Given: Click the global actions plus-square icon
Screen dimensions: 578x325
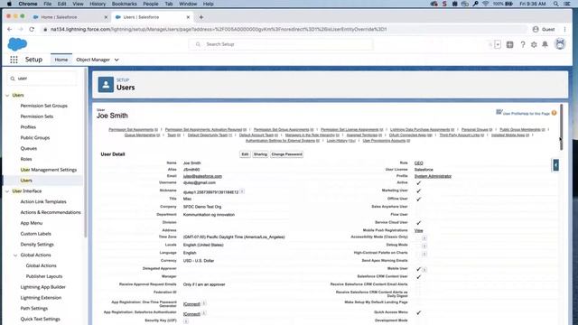Looking at the screenshot, I should pyautogui.click(x=509, y=44).
